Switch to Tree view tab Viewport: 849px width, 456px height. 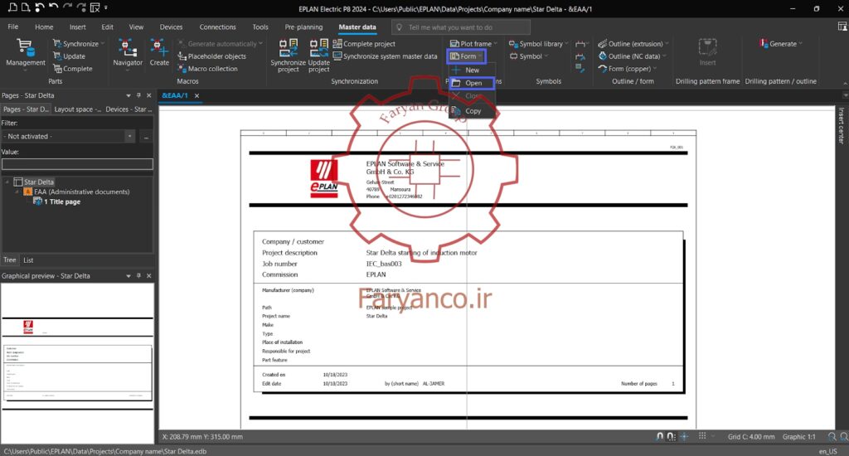(10, 260)
